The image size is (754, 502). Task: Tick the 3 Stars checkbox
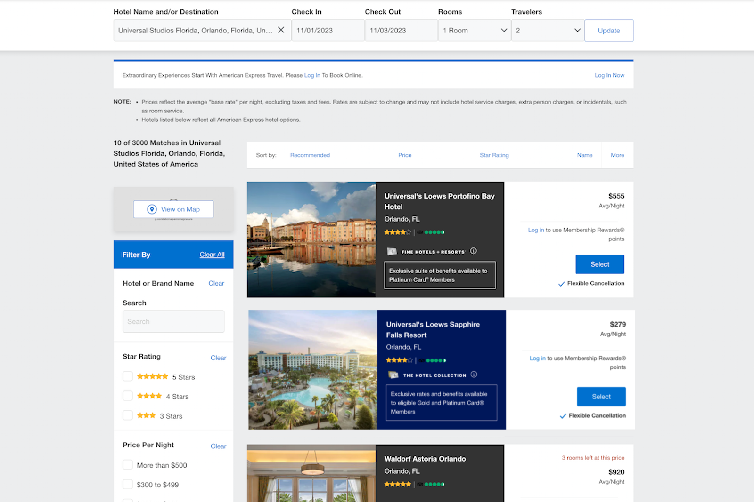[128, 415]
